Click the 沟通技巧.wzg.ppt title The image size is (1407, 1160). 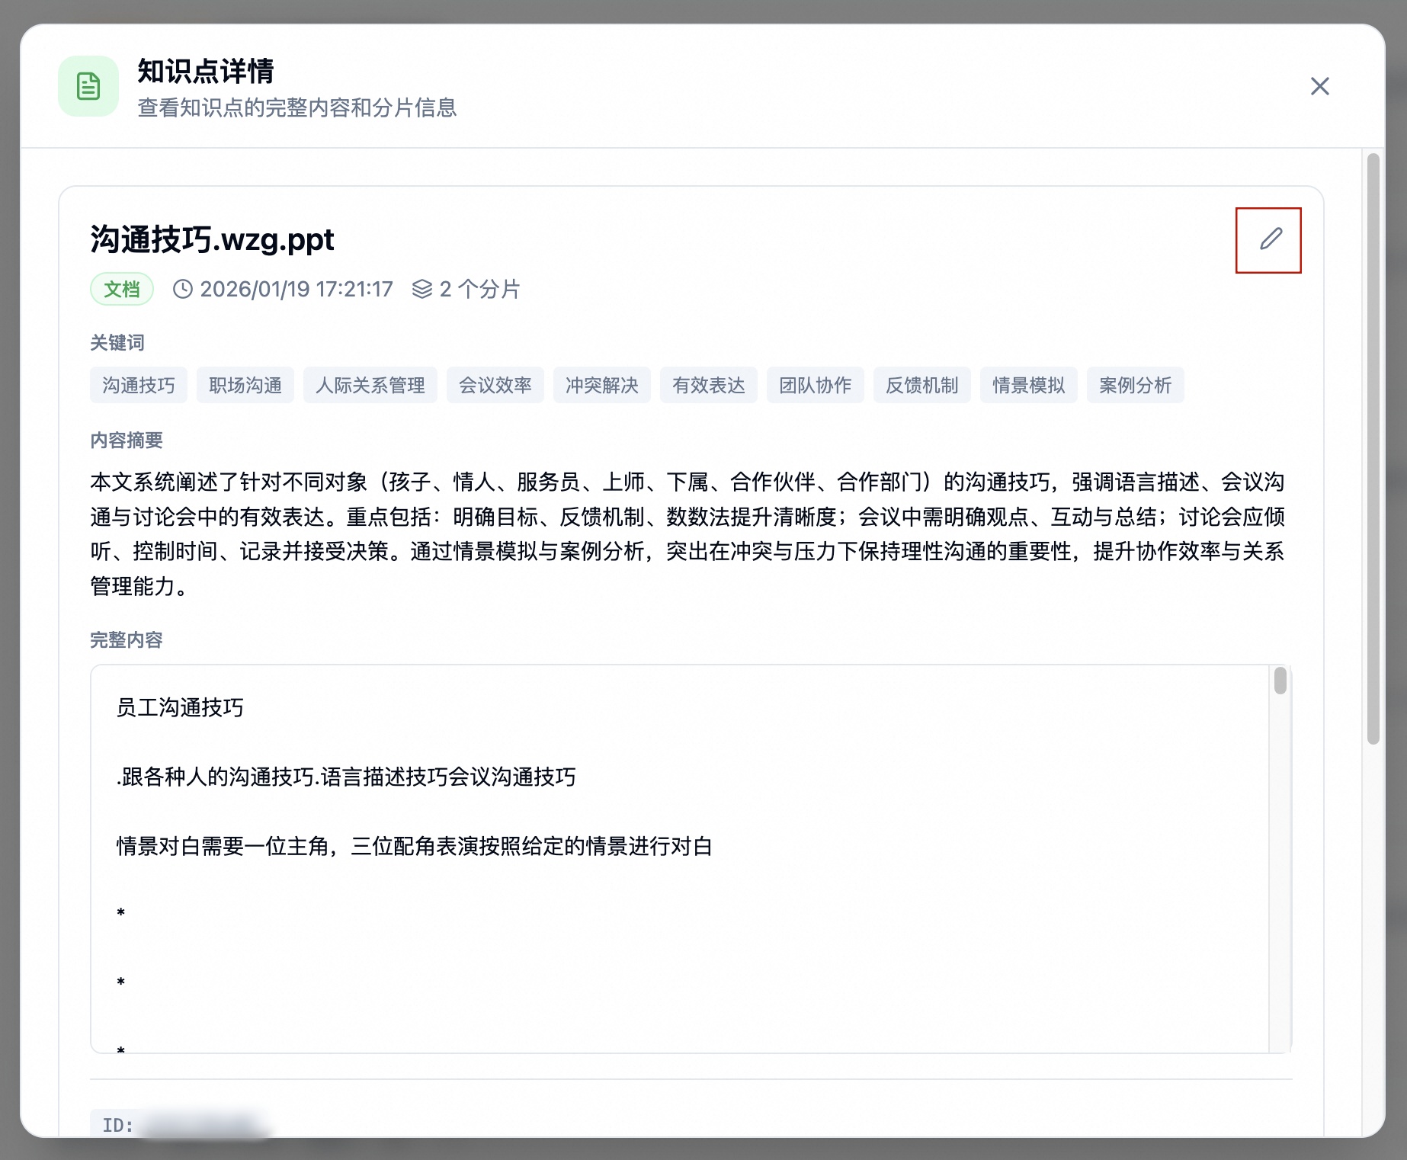(210, 239)
